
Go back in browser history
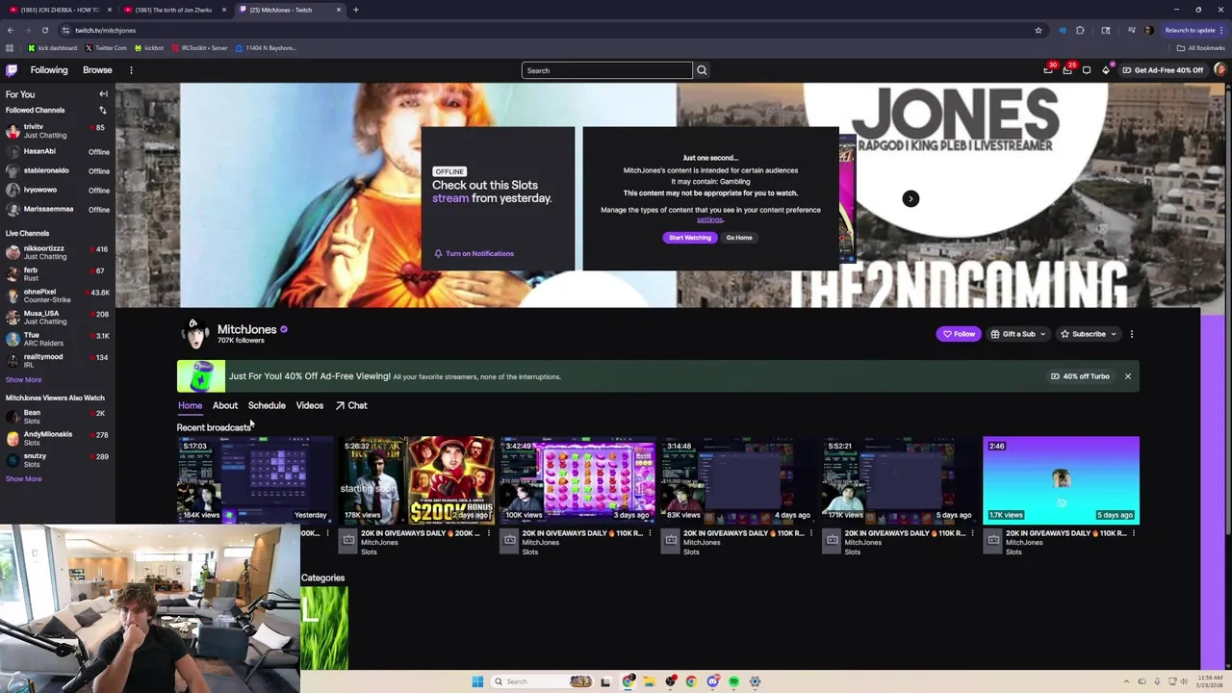(x=11, y=30)
